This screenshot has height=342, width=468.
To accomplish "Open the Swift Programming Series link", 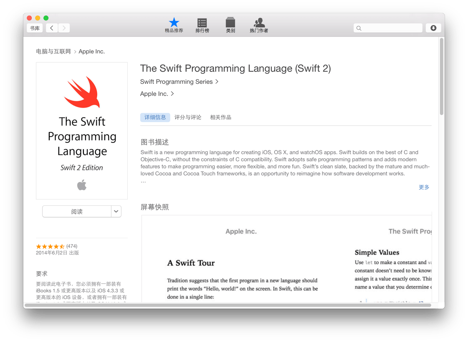I will click(x=177, y=82).
